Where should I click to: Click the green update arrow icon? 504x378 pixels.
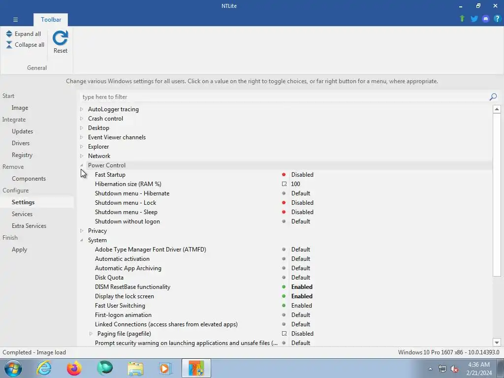462,19
